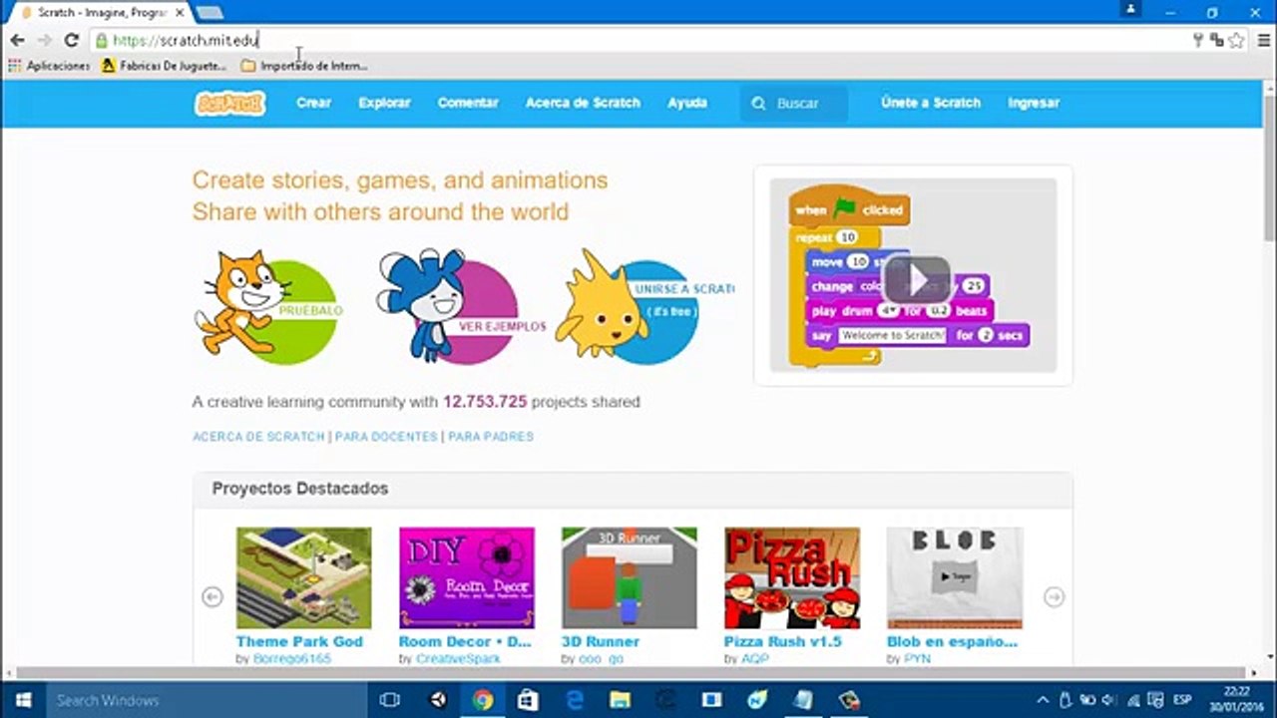Image resolution: width=1277 pixels, height=718 pixels.
Task: Switch to Google Chrome on the taskbar
Action: tap(483, 700)
